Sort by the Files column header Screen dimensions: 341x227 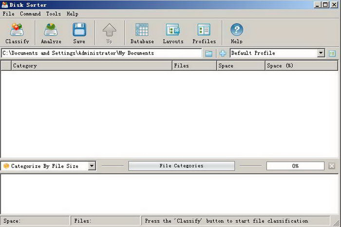(194, 65)
